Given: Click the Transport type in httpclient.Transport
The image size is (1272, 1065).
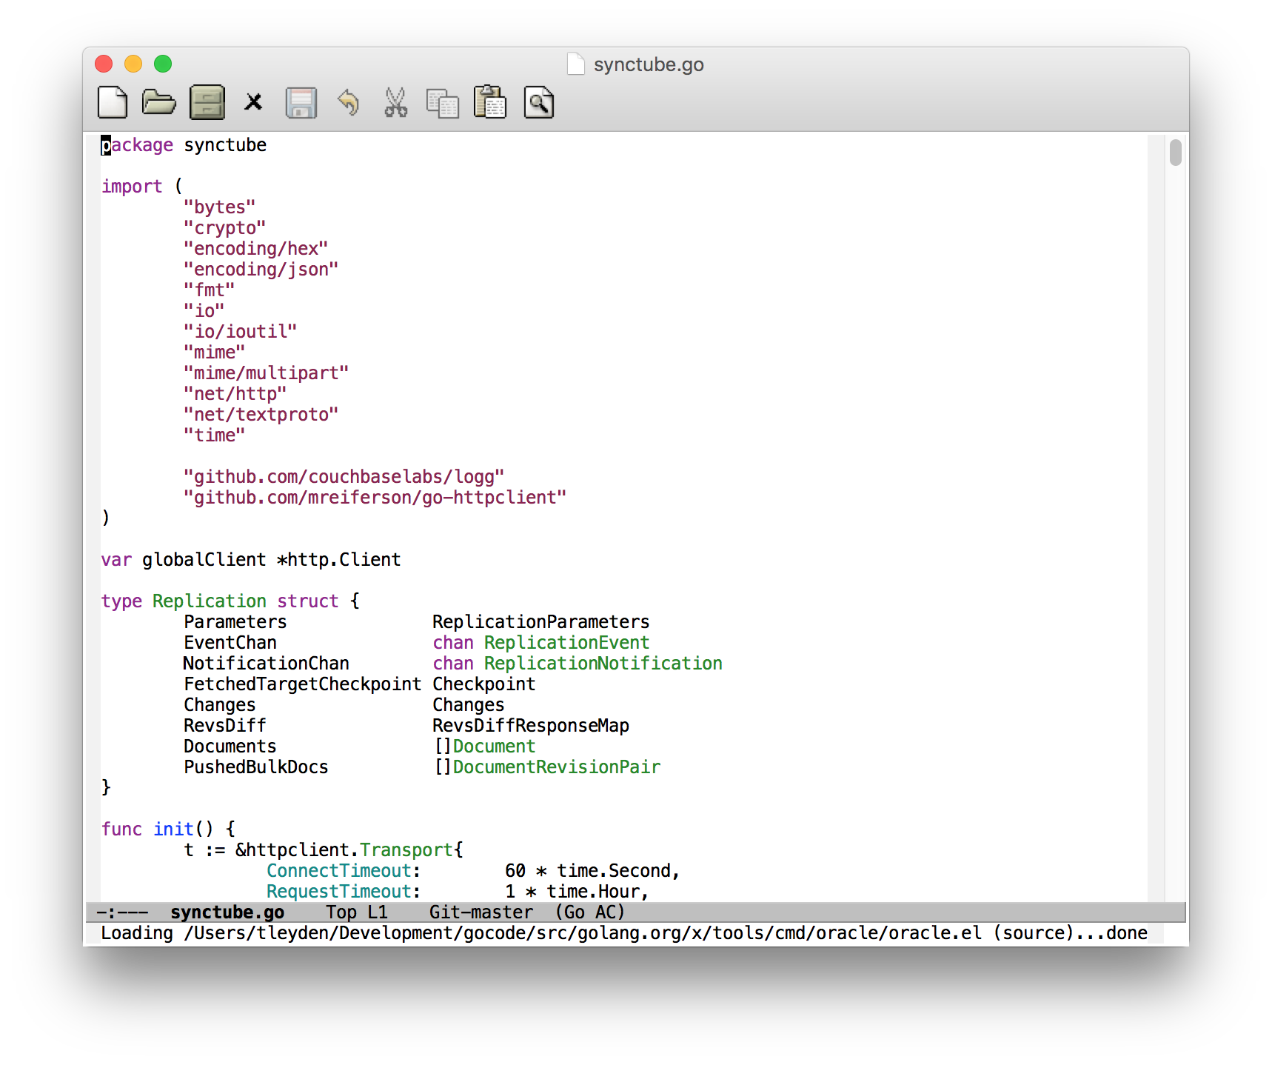Looking at the screenshot, I should pyautogui.click(x=406, y=850).
